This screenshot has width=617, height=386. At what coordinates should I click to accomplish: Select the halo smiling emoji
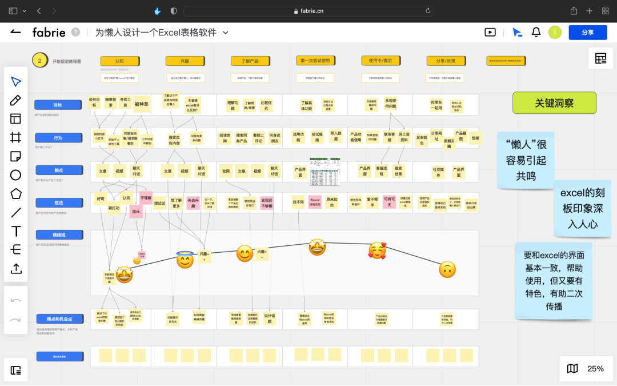pos(185,260)
